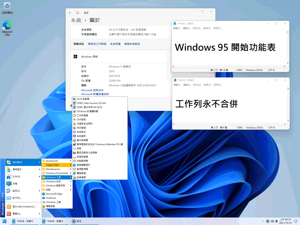This screenshot has width=300, height=225.
Task: Expand the 關機(U)... shutdown options
Action: [23, 214]
